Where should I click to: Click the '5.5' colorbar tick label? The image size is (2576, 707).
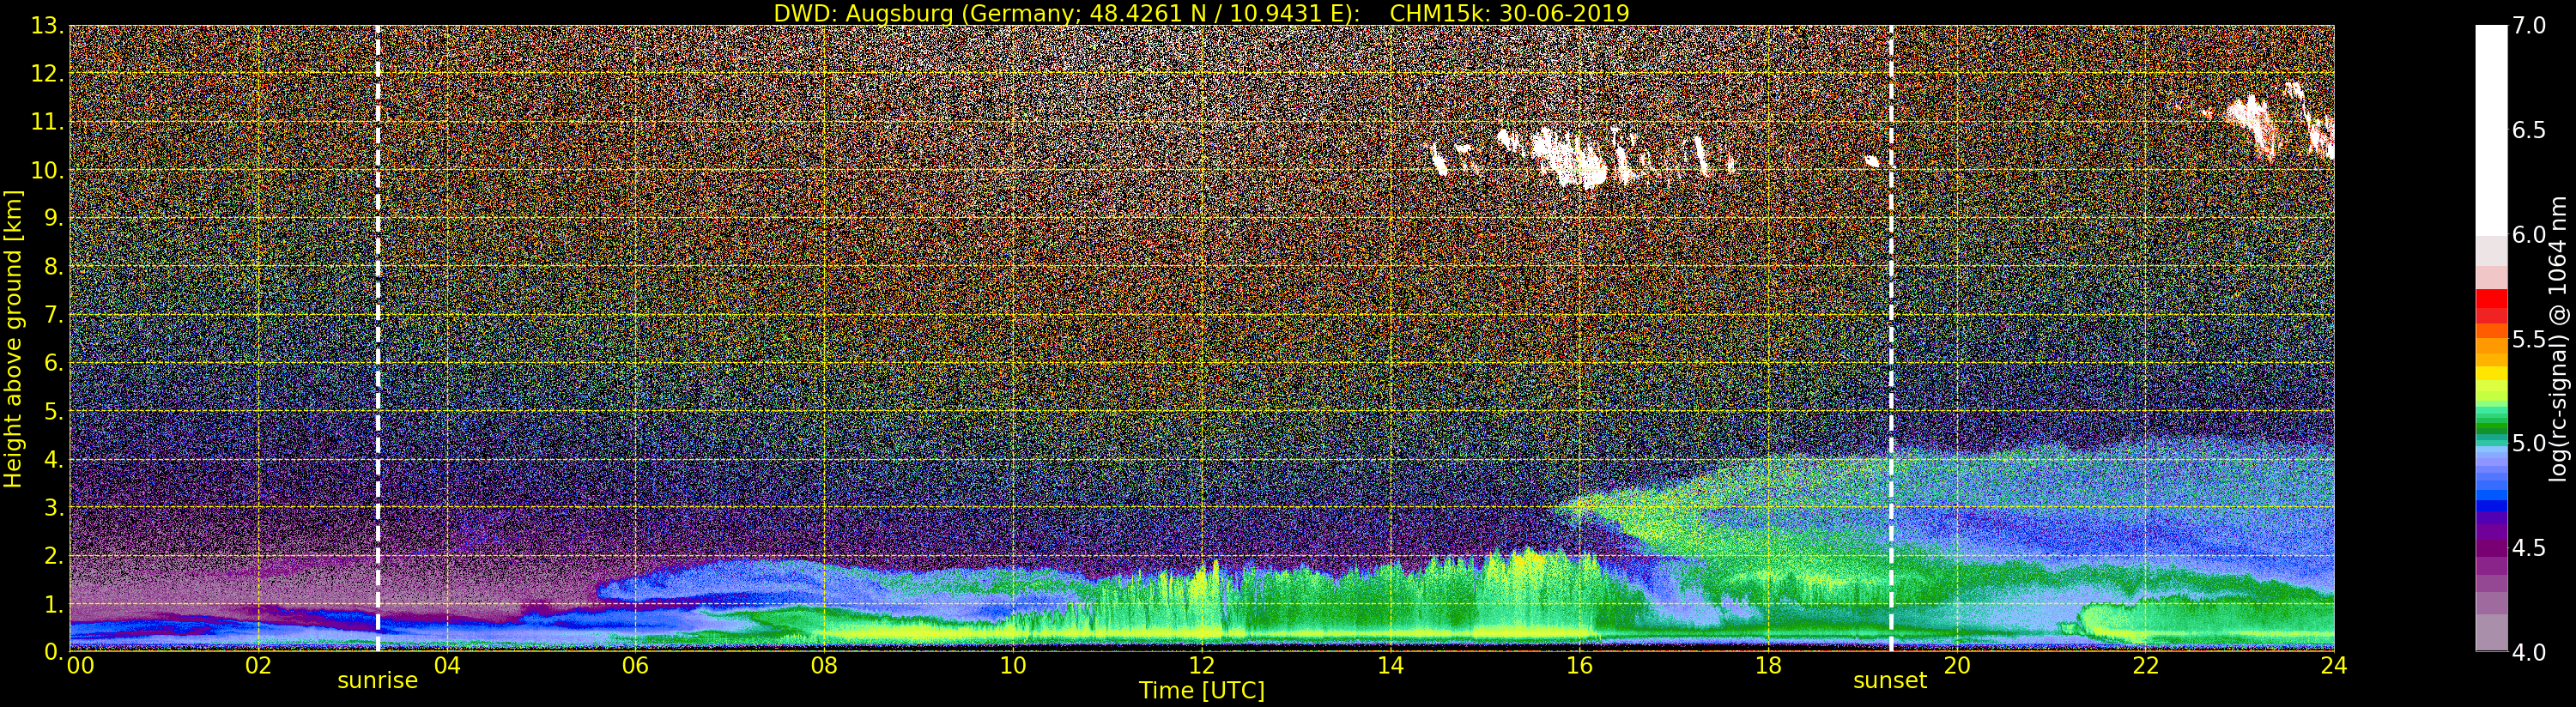coord(2529,340)
